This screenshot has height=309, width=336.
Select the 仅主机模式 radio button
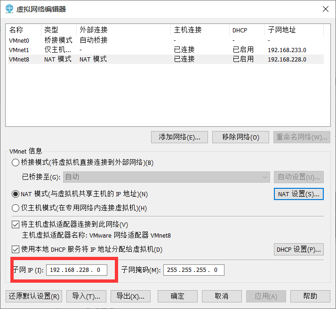pos(16,208)
